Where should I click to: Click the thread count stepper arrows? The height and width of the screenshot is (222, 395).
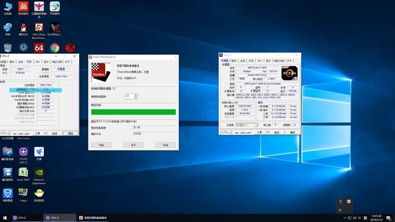pos(136,96)
